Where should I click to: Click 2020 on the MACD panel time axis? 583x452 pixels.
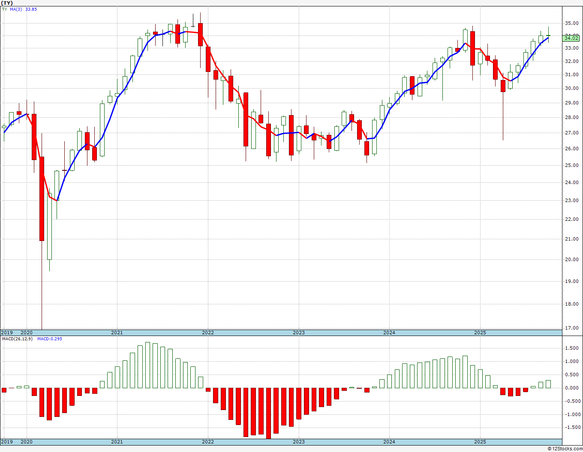27,442
